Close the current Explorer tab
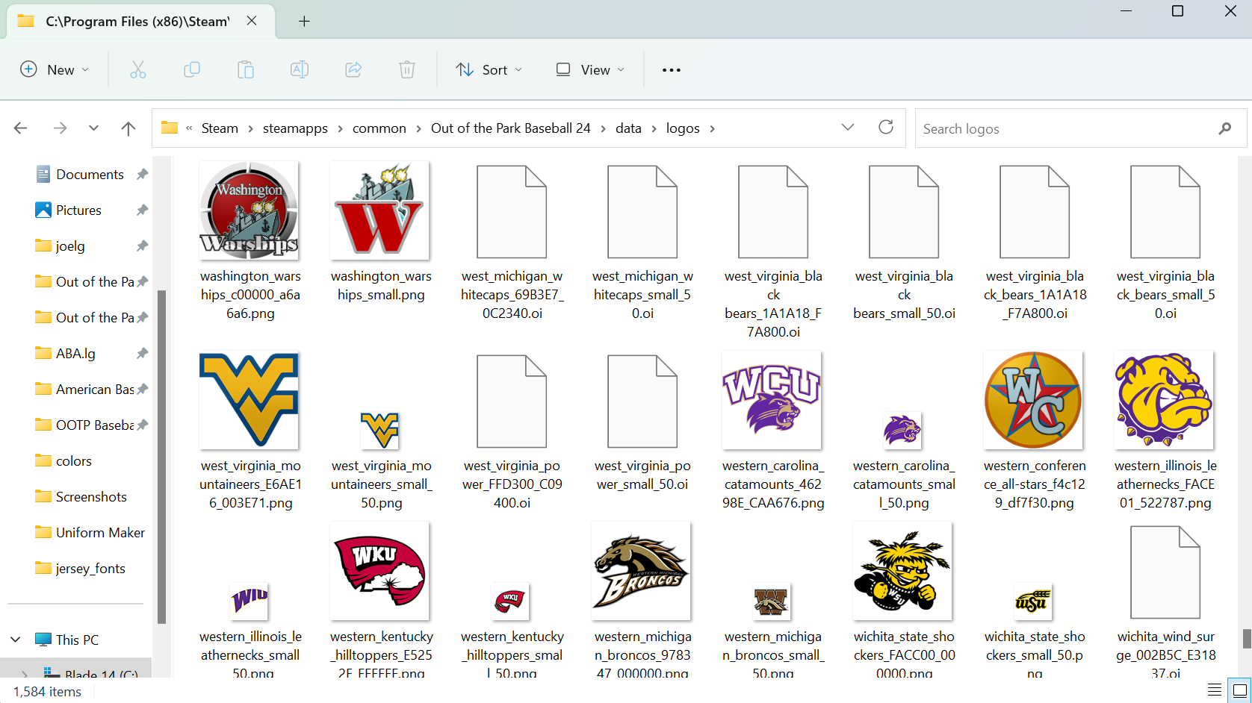This screenshot has height=703, width=1252. (x=252, y=21)
